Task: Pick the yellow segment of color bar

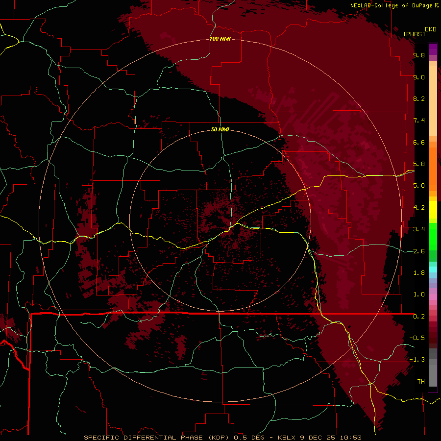Action: tap(433, 210)
